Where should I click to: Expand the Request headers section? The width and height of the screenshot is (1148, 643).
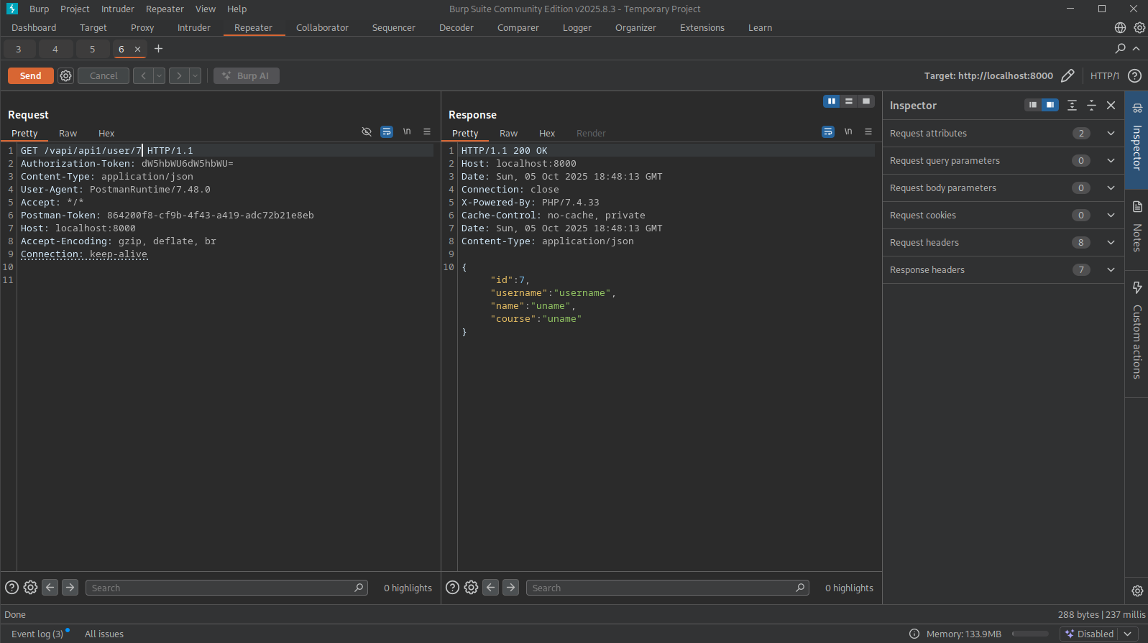pyautogui.click(x=1110, y=243)
